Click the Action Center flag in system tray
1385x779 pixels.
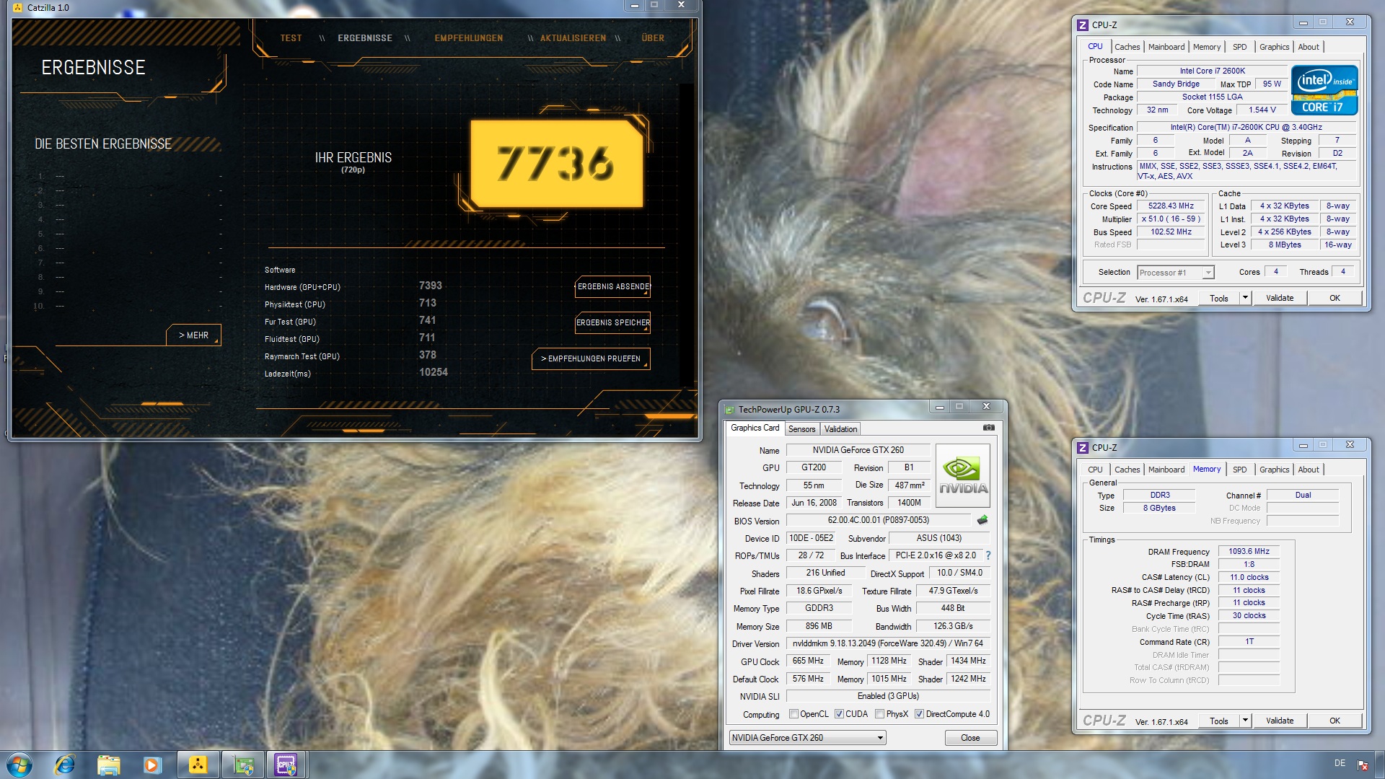tap(1363, 765)
